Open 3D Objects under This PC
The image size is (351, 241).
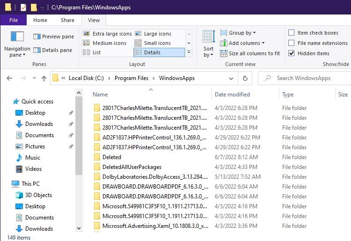click(34, 195)
